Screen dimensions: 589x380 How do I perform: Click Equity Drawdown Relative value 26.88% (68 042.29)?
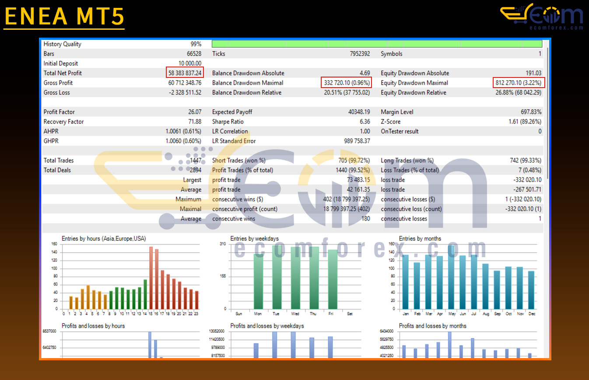click(x=519, y=92)
